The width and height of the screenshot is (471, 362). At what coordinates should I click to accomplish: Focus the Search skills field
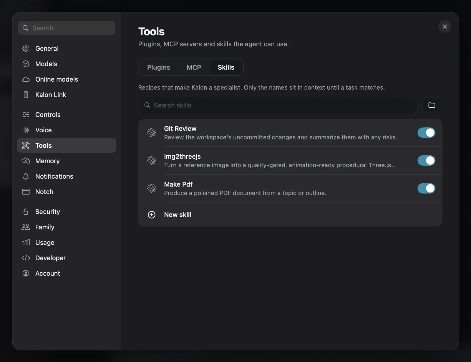click(278, 105)
